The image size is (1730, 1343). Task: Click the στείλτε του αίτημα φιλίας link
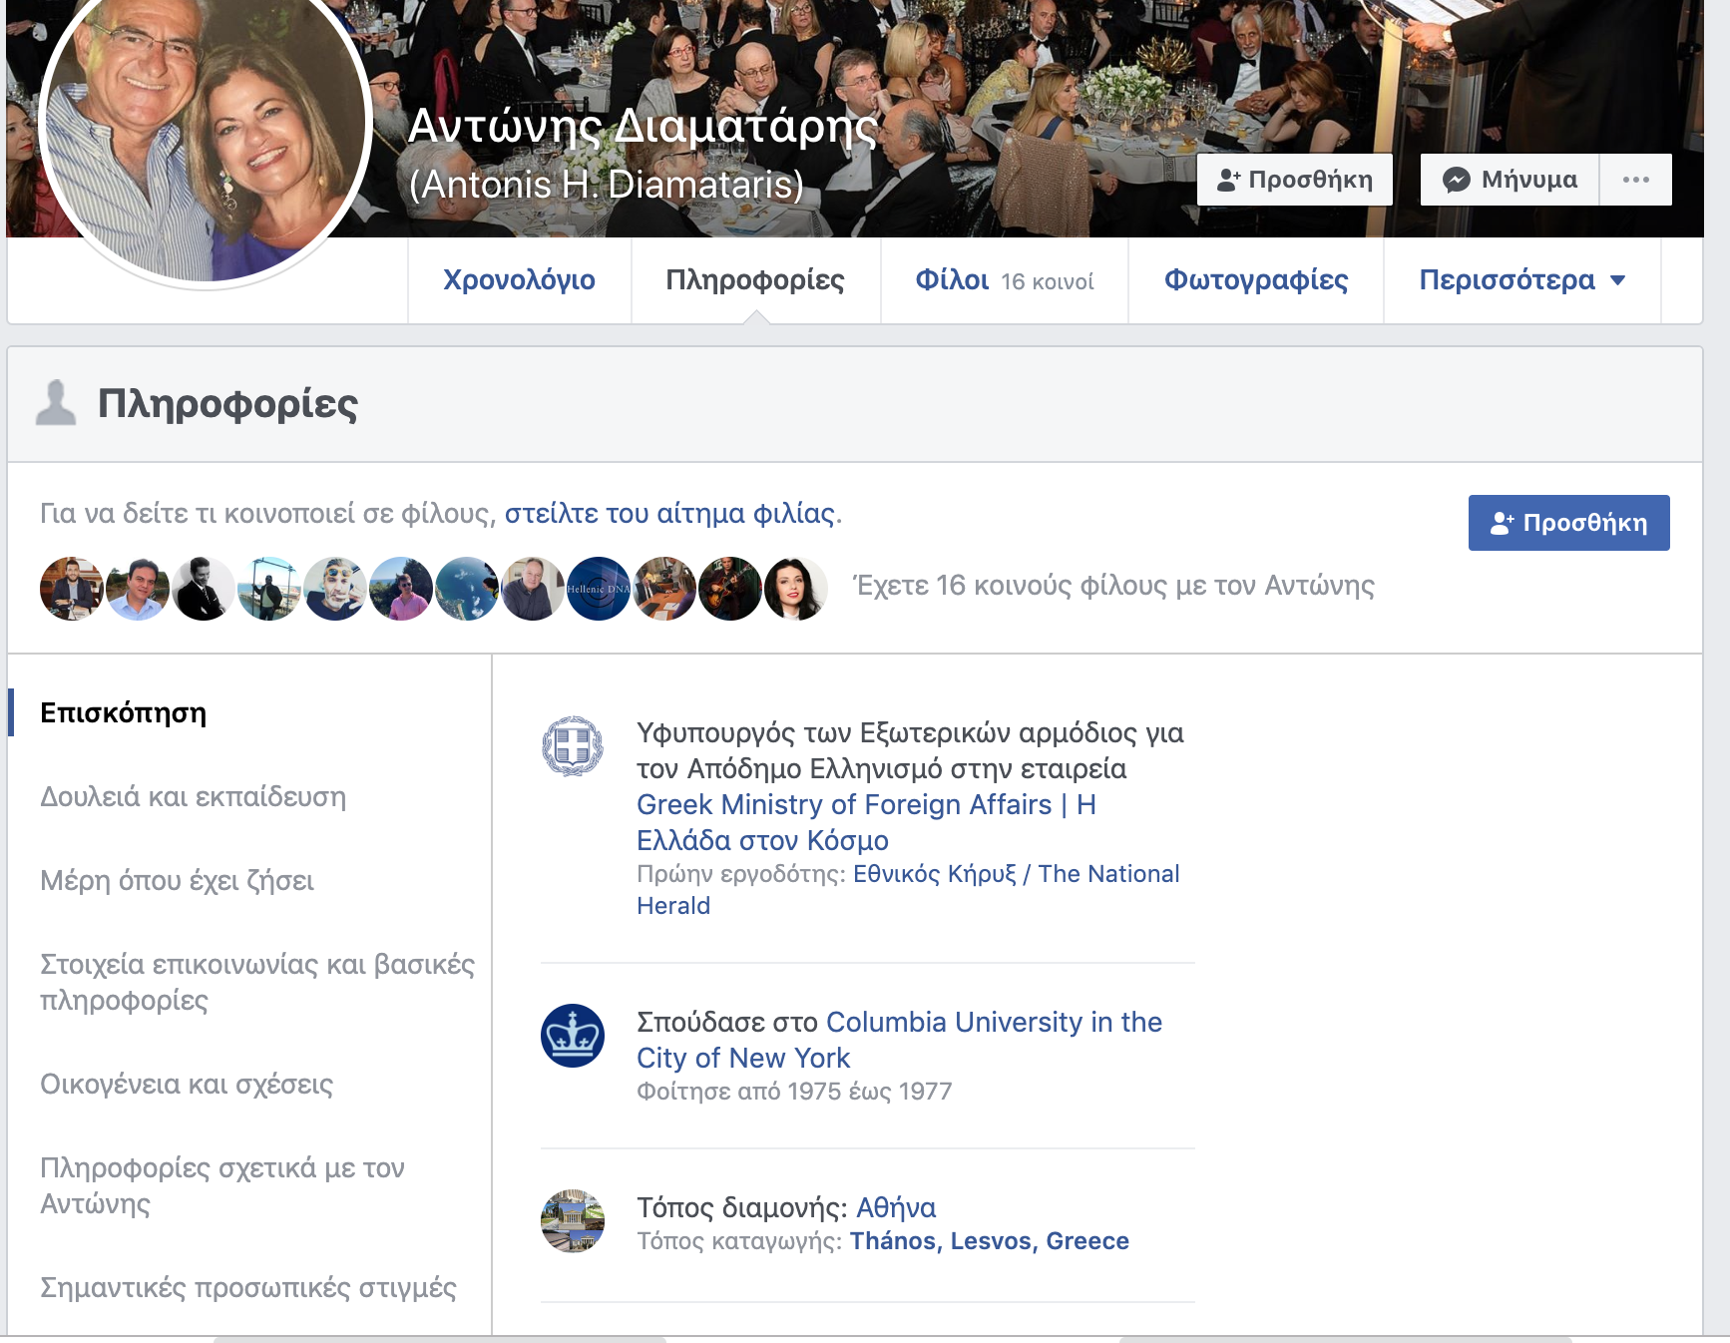pyautogui.click(x=671, y=513)
